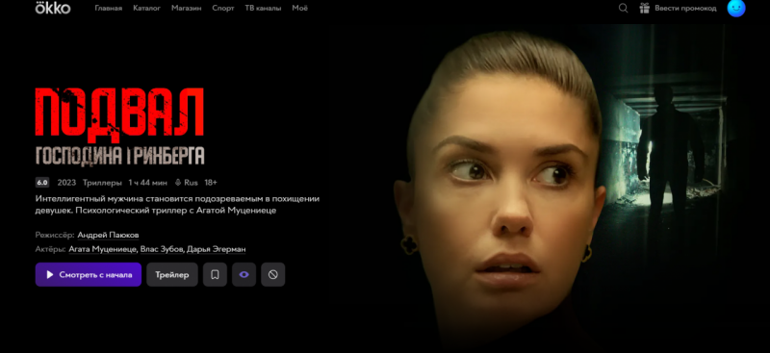Click the Rus audio language label
The width and height of the screenshot is (770, 353).
click(x=187, y=183)
